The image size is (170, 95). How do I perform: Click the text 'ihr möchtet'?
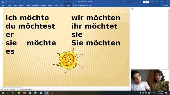pyautogui.click(x=95, y=26)
